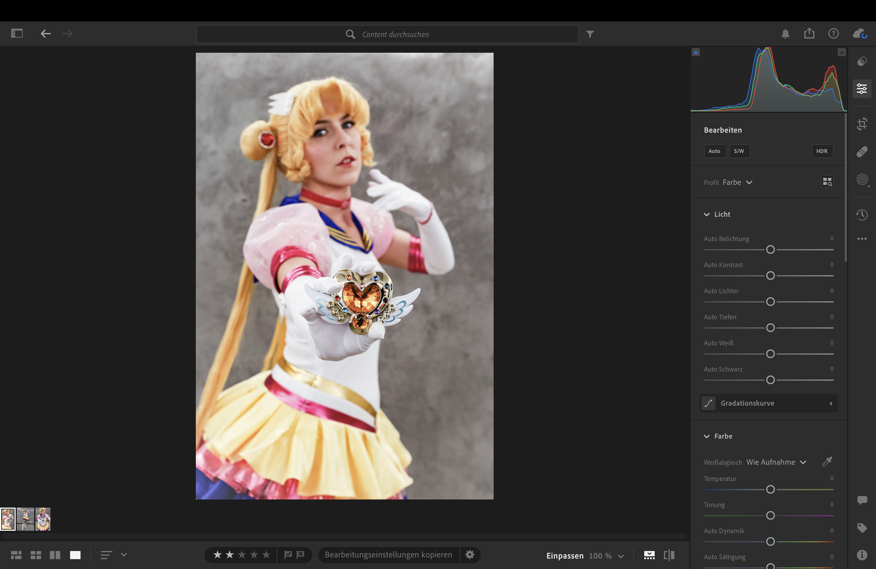Image resolution: width=876 pixels, height=569 pixels.
Task: Open the filter funnel icon
Action: click(590, 34)
